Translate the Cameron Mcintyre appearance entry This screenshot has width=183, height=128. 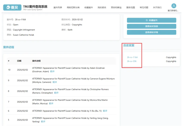coord(54,82)
